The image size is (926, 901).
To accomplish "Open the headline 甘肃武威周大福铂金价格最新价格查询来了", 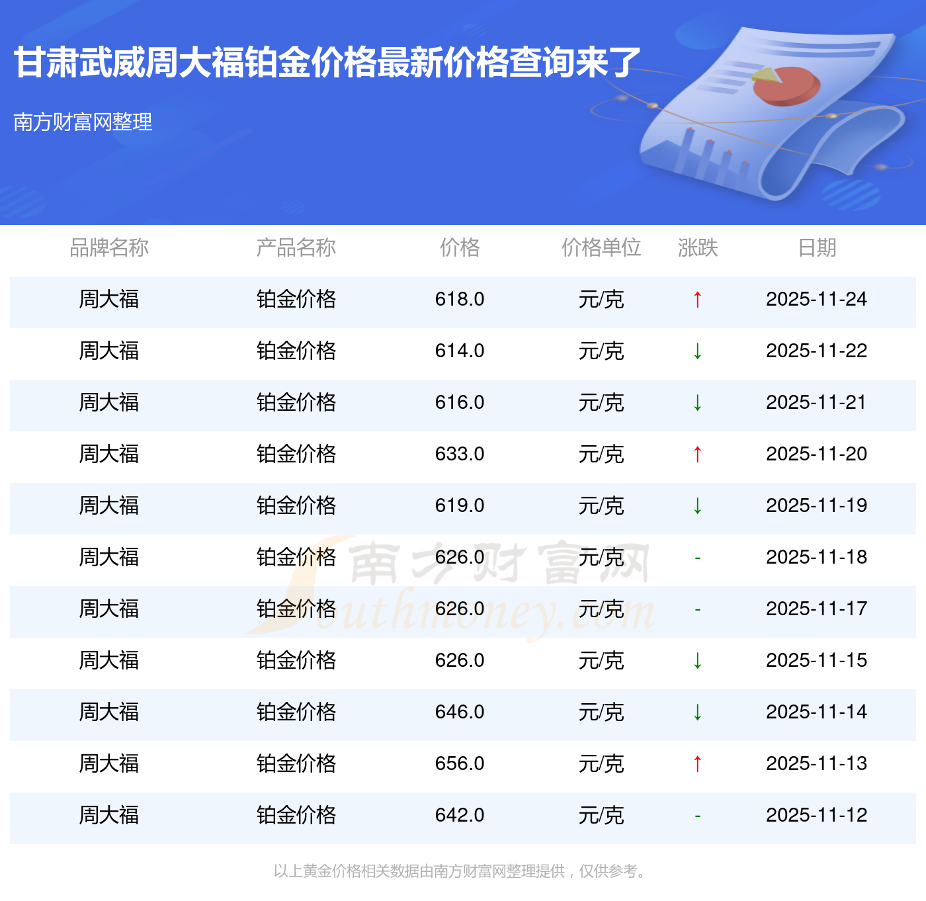I will coord(327,63).
